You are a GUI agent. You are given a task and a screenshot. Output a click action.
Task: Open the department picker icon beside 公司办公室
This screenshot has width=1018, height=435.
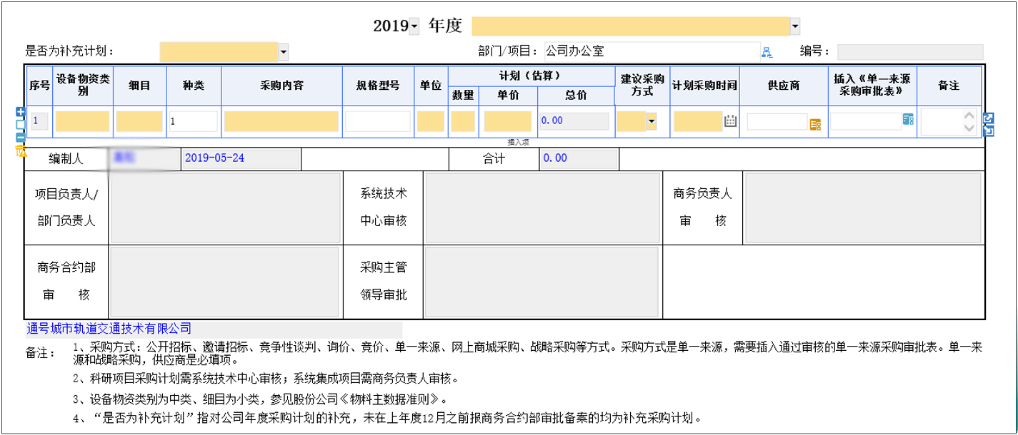(767, 51)
